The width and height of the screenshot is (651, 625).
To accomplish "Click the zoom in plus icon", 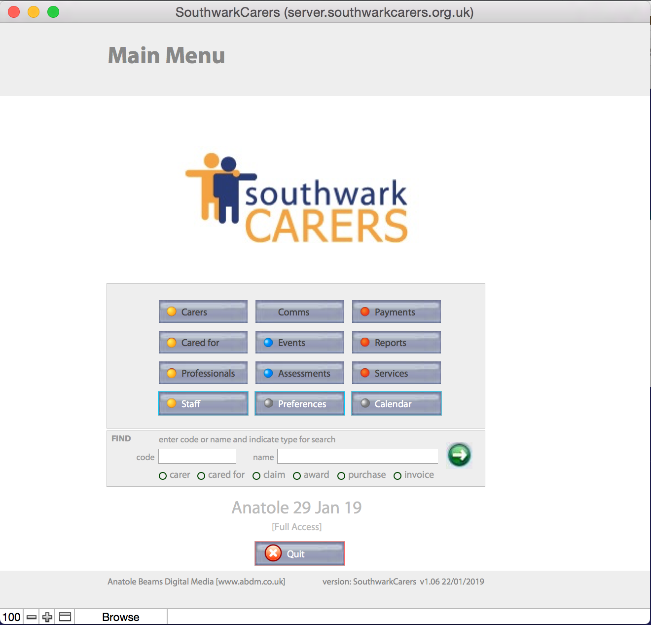I will tap(47, 617).
